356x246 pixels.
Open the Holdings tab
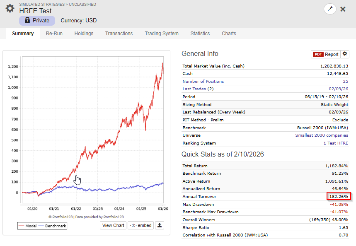84,34
